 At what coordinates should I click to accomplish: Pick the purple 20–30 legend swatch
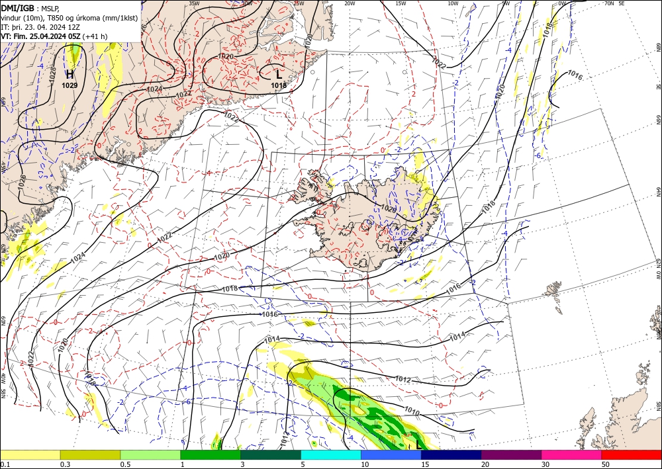(511, 454)
